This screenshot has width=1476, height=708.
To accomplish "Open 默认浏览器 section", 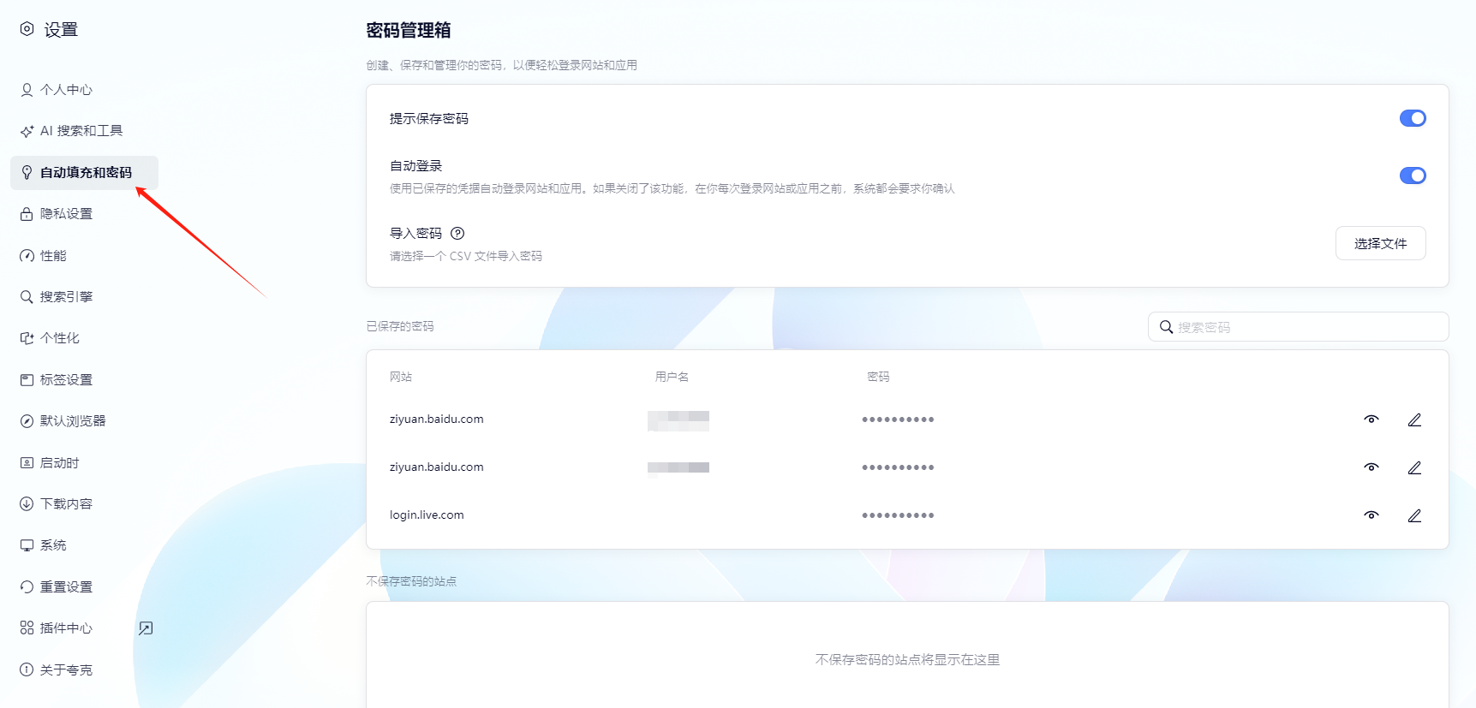I will point(63,421).
